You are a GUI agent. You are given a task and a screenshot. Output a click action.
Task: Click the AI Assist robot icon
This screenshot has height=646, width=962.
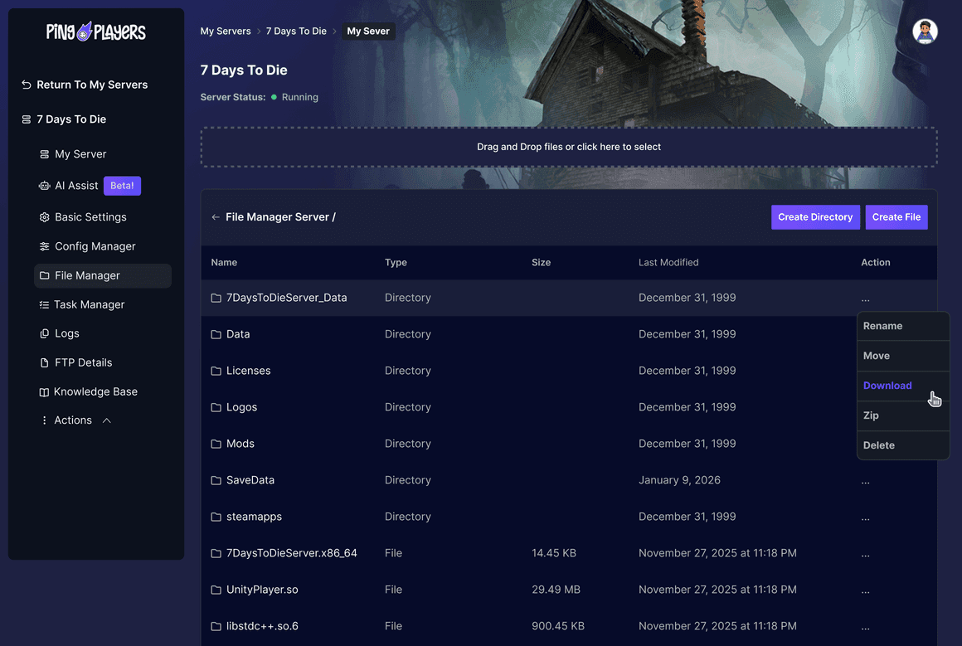(x=44, y=185)
